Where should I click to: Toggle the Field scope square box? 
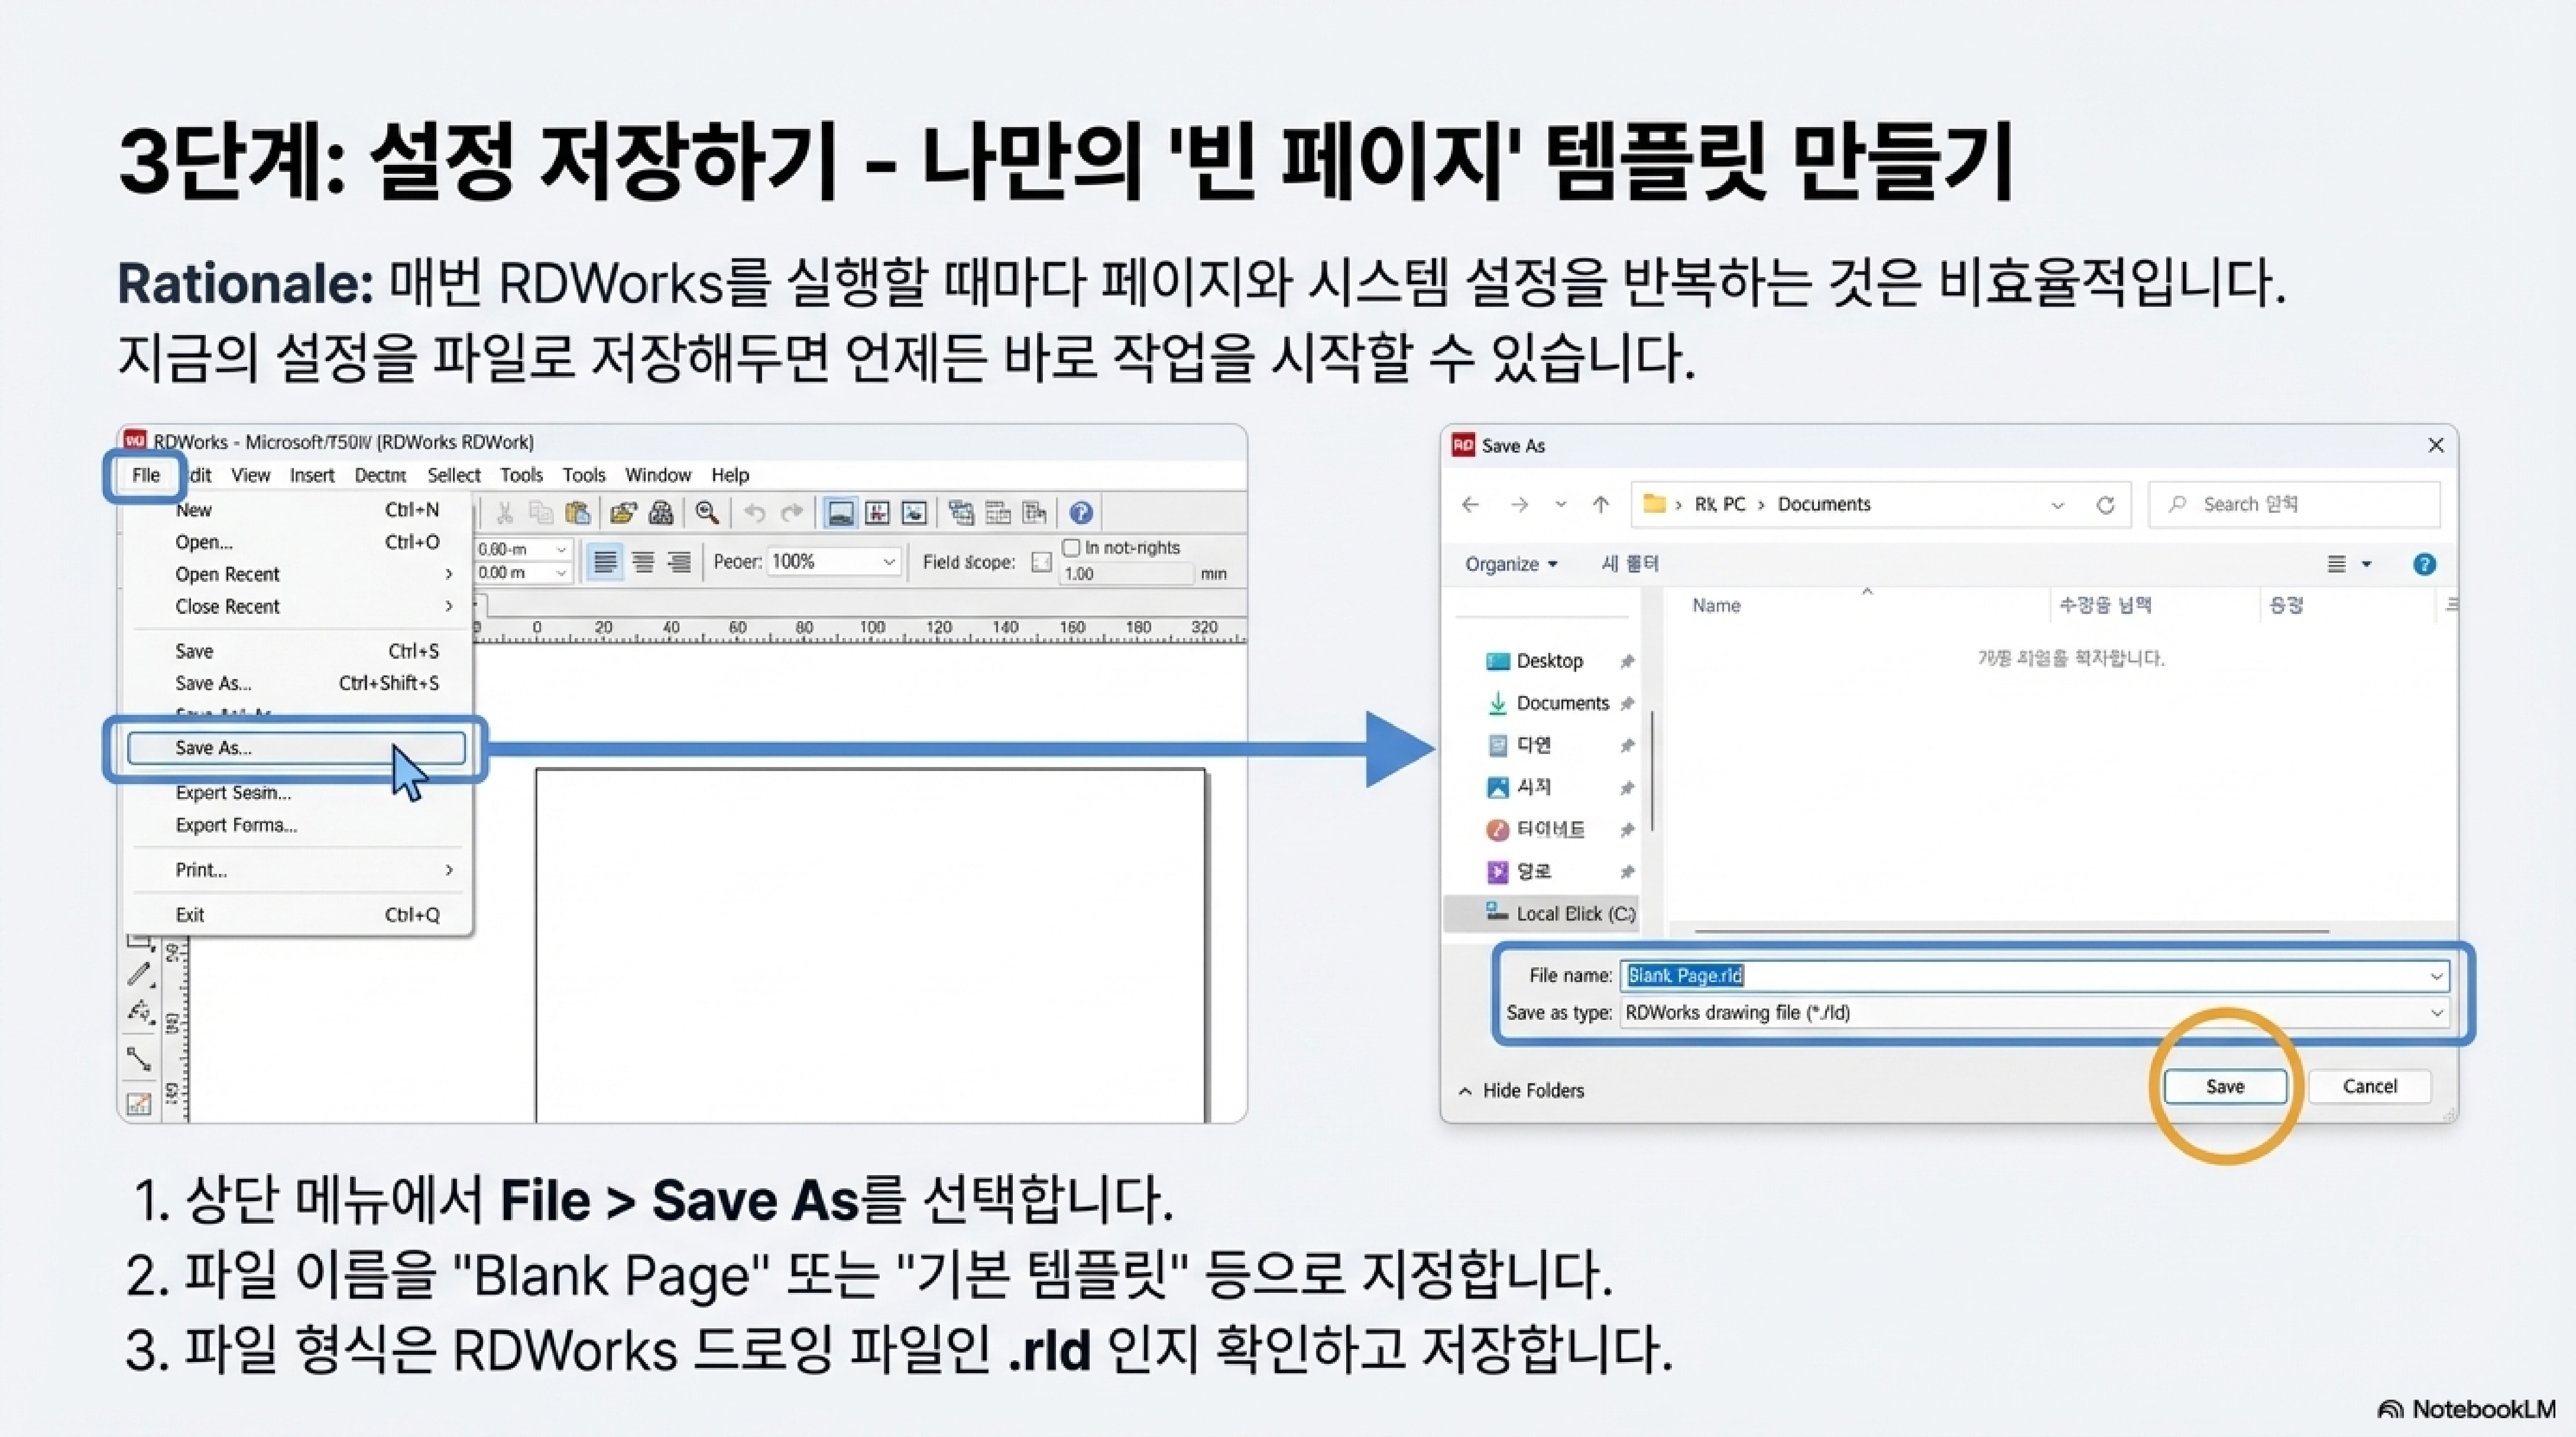point(1041,563)
